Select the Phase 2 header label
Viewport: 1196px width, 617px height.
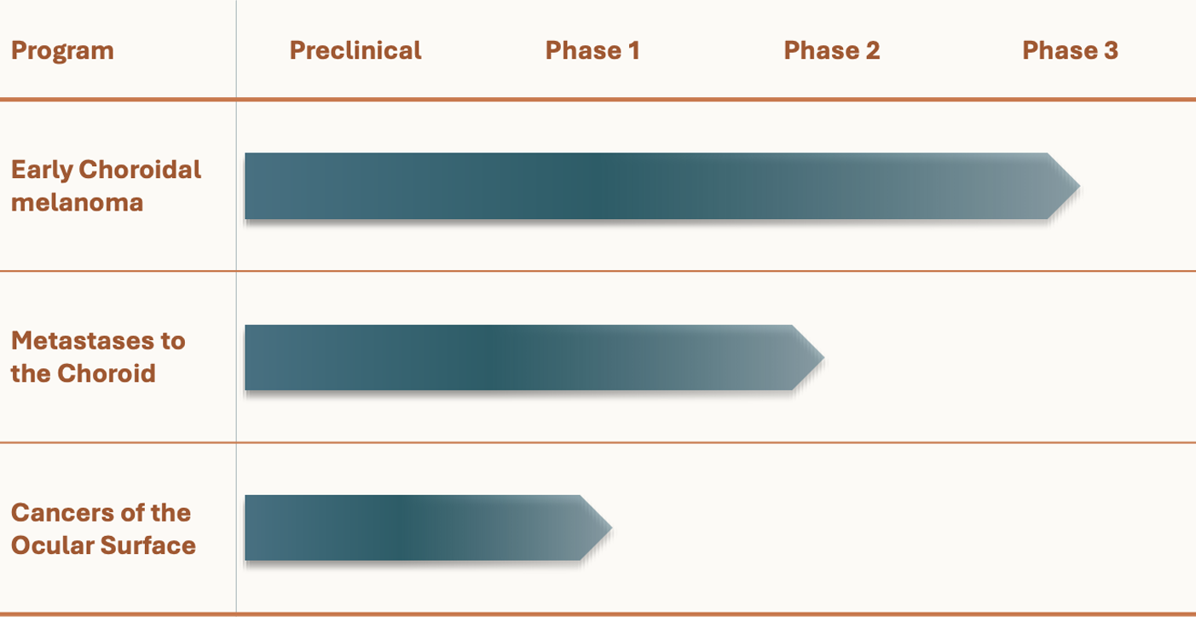click(832, 50)
